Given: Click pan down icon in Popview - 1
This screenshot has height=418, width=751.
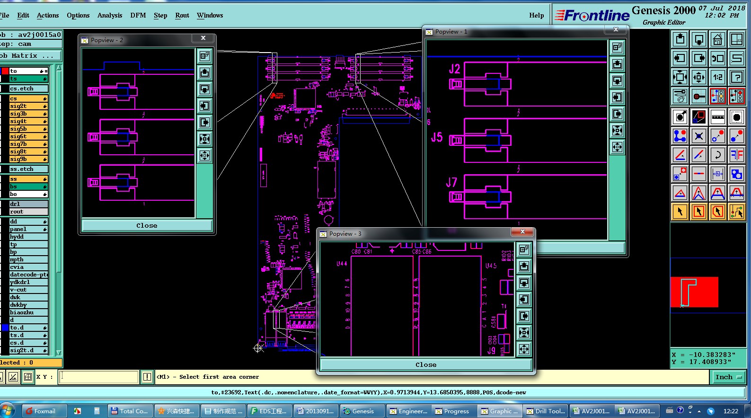Looking at the screenshot, I should 617,80.
